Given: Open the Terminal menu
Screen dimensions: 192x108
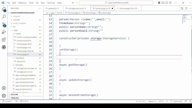Looking at the screenshot, I should click(51, 3).
